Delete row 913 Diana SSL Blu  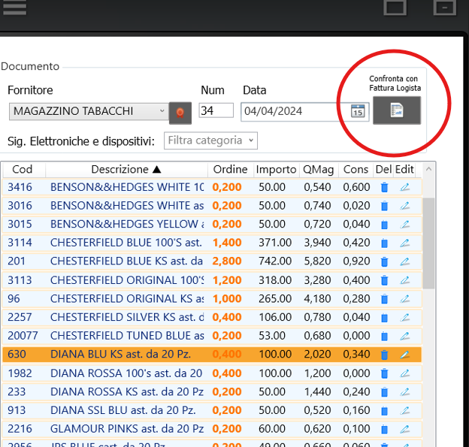point(384,410)
